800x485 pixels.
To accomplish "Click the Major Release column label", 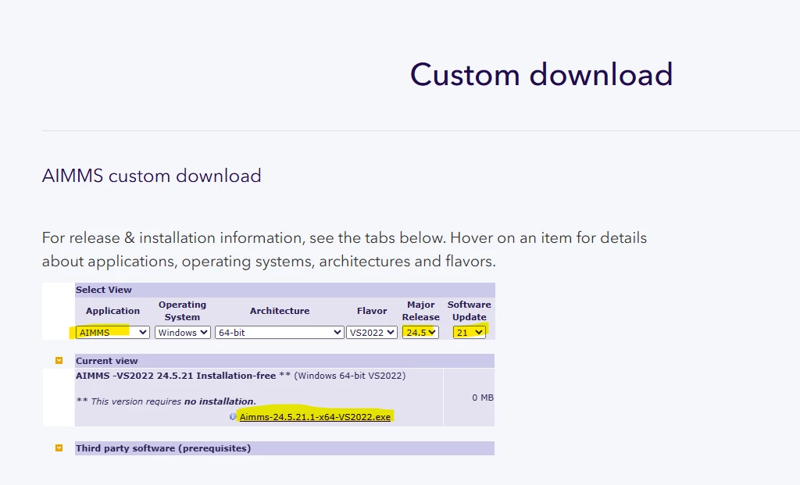I will tap(420, 311).
